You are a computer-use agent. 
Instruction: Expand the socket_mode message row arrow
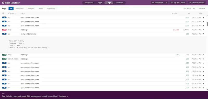(203, 59)
